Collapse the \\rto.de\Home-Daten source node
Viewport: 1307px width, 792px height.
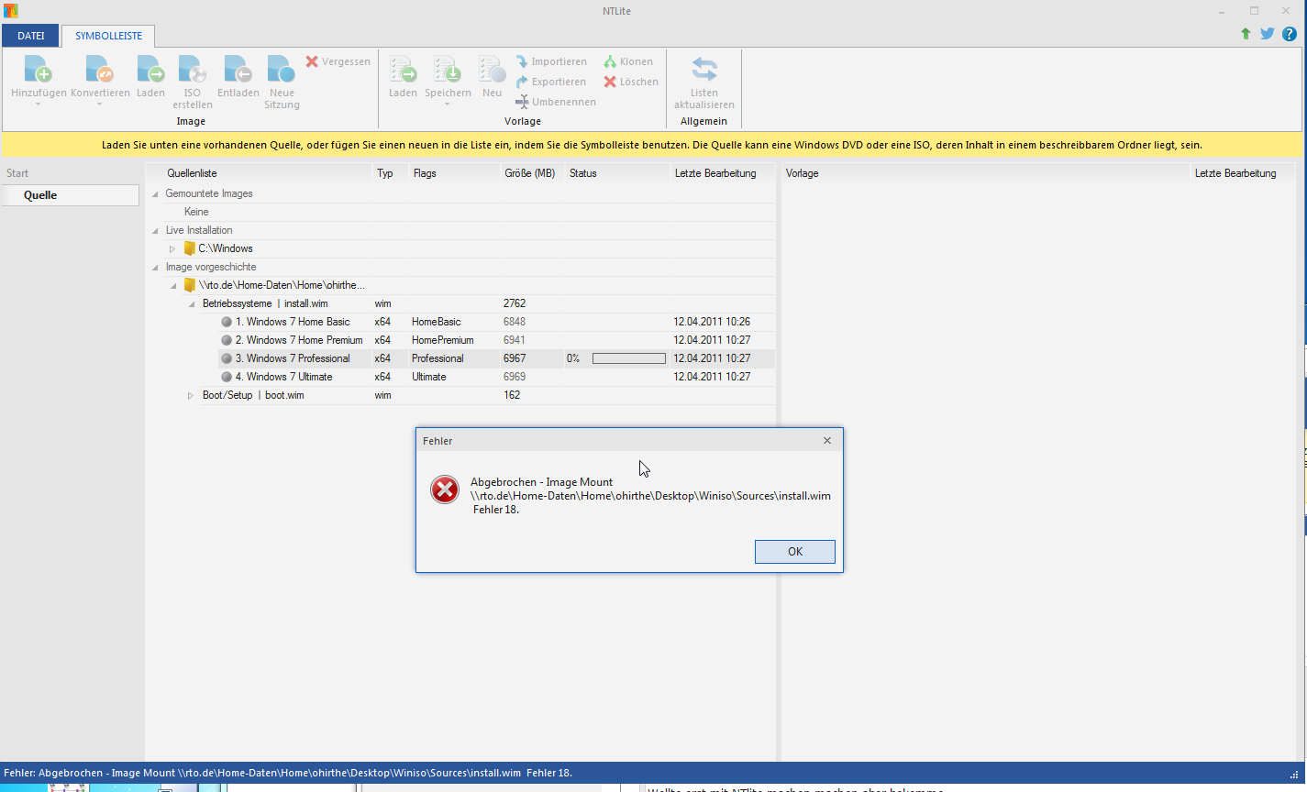tap(173, 286)
